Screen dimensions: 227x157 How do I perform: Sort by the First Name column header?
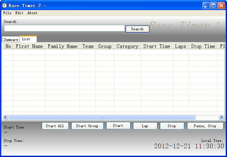pyautogui.click(x=29, y=46)
